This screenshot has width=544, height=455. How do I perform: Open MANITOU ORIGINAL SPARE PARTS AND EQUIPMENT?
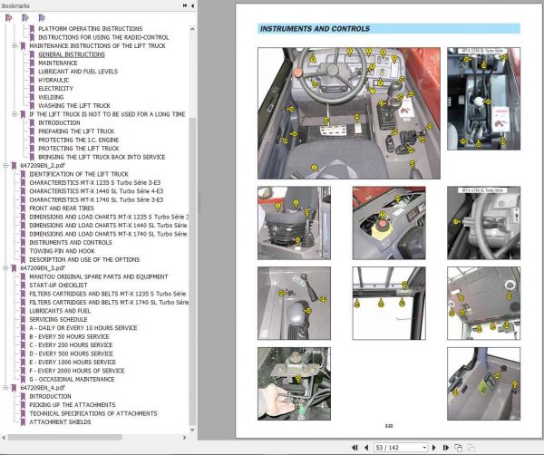(99, 276)
